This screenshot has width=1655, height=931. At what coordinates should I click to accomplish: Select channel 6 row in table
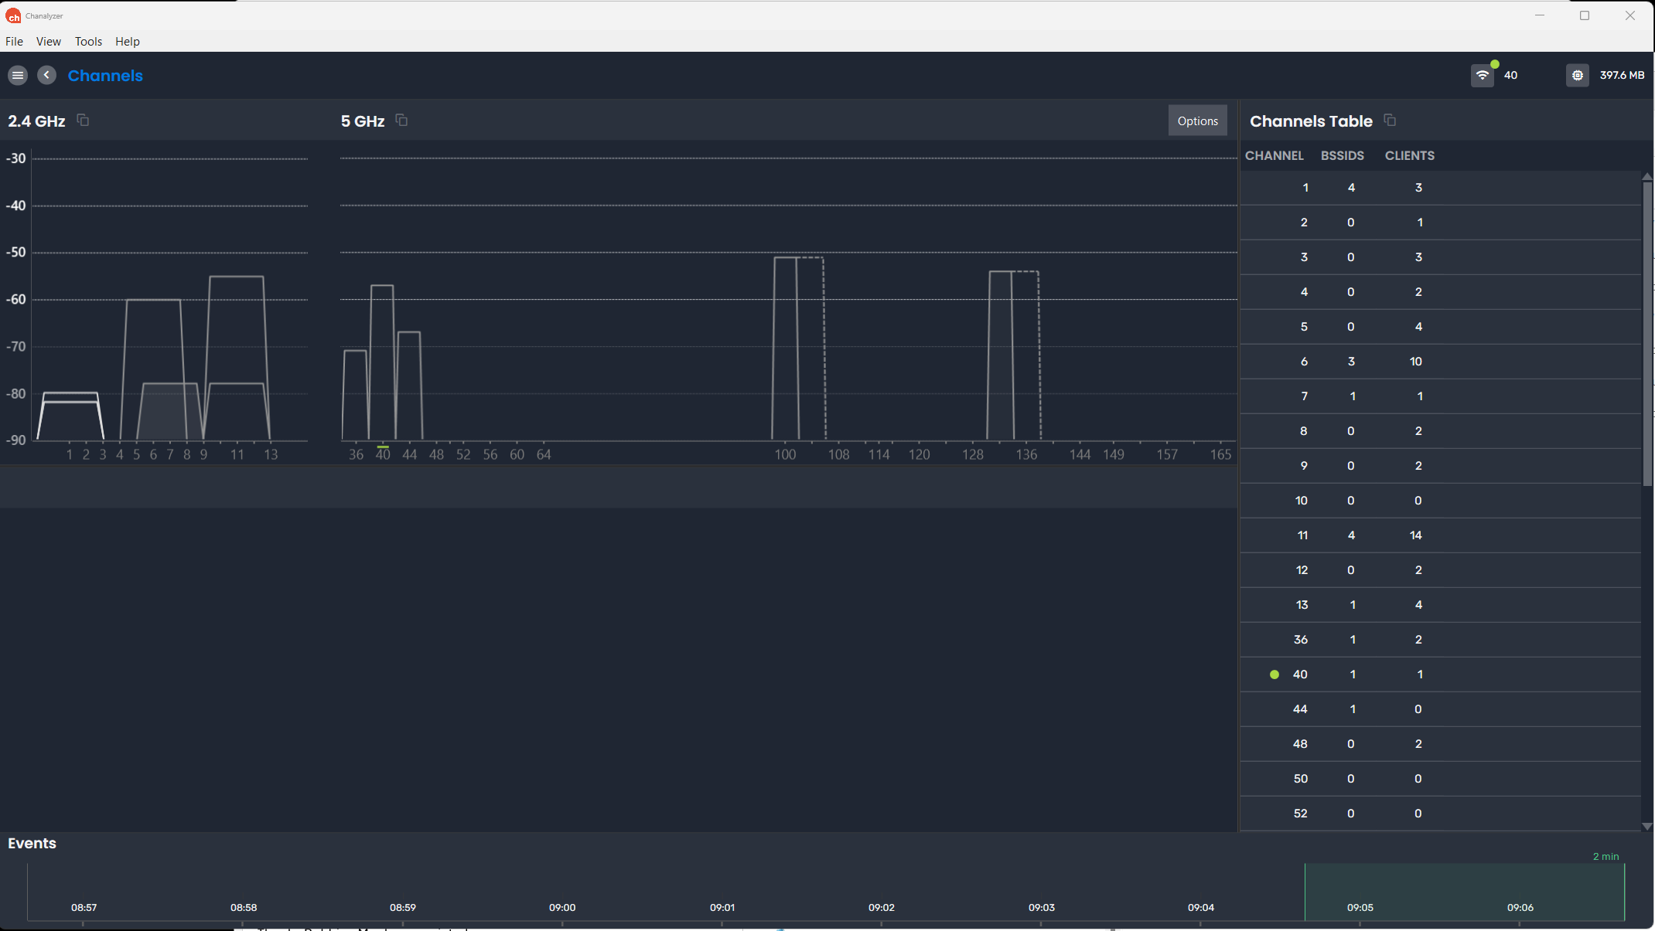[x=1440, y=362]
